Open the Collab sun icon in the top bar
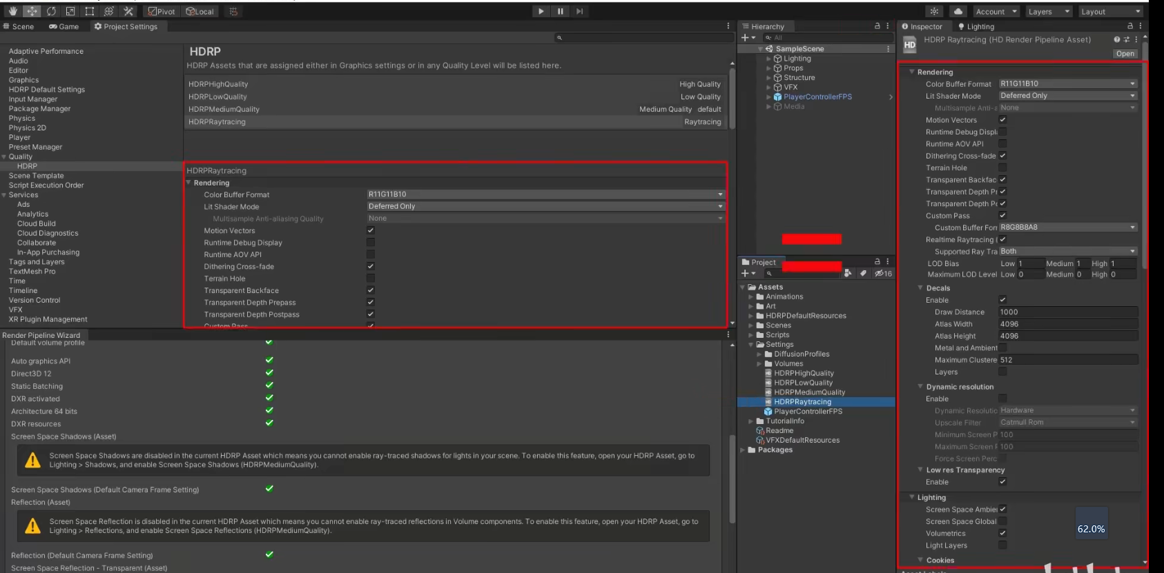The width and height of the screenshot is (1164, 573). [935, 11]
